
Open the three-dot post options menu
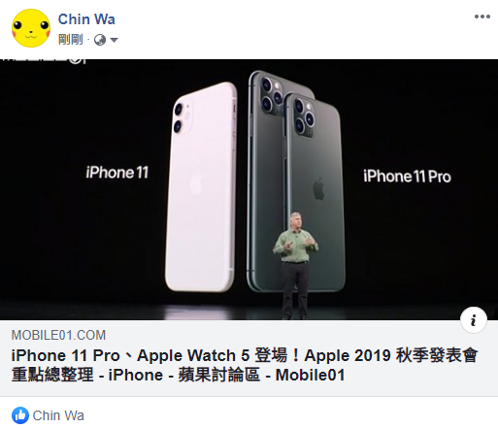pyautogui.click(x=482, y=16)
